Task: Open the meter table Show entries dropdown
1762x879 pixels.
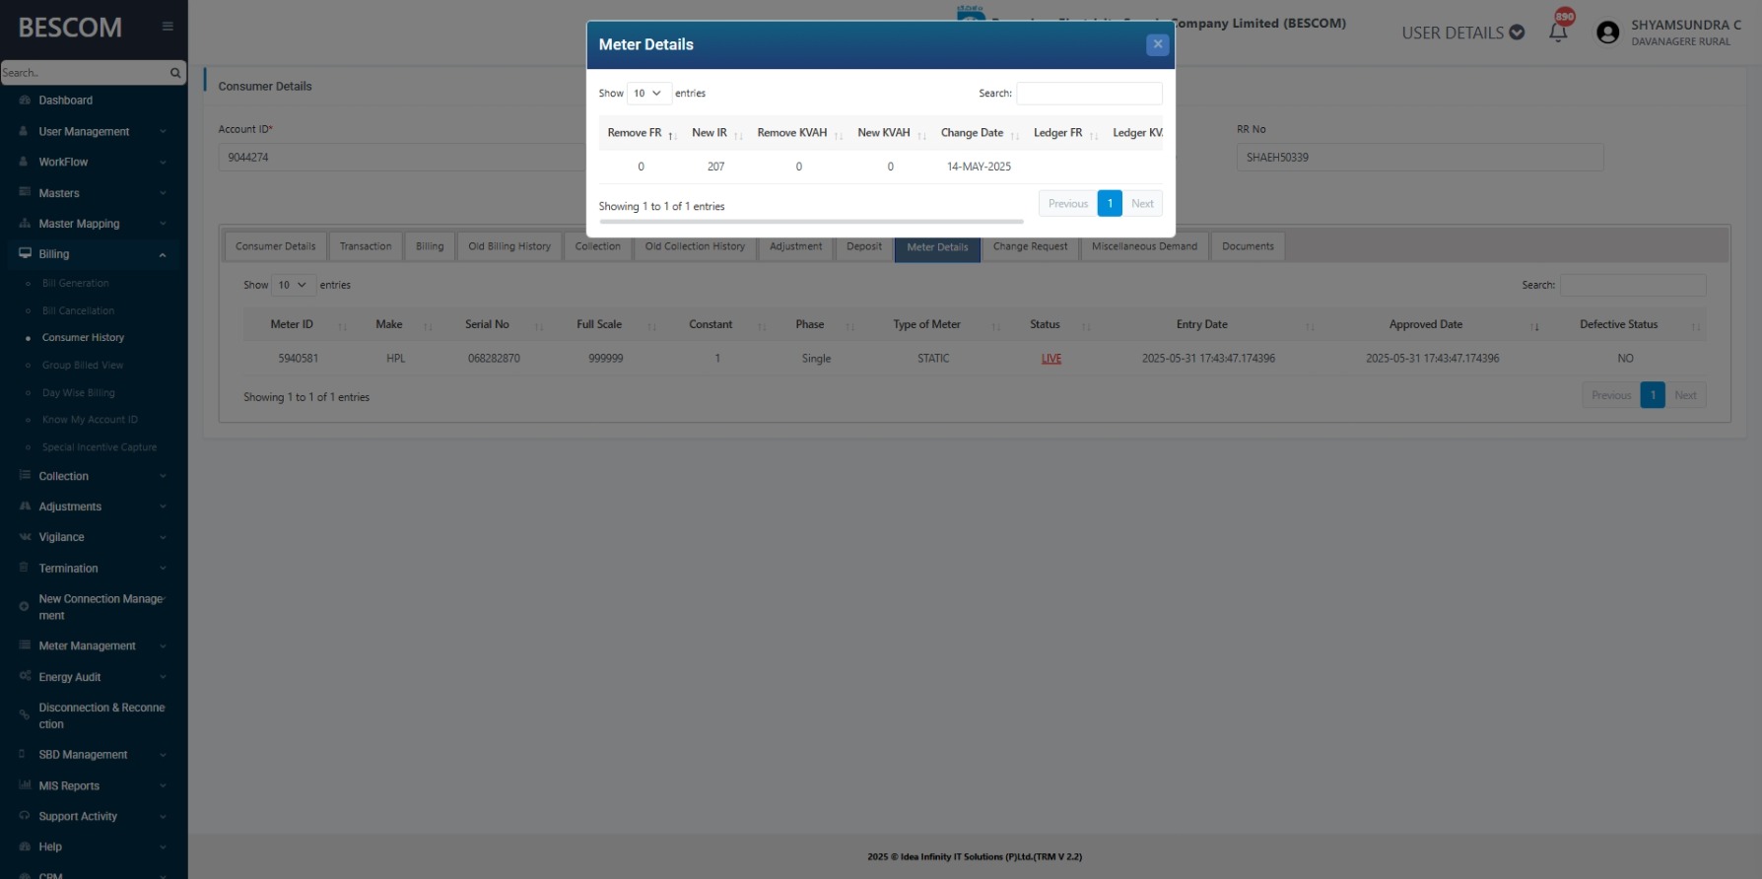Action: click(294, 285)
